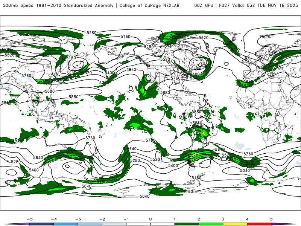This screenshot has width=301, height=226.
Task: Click the '4' colorbar tick label
Action: (x=247, y=219)
